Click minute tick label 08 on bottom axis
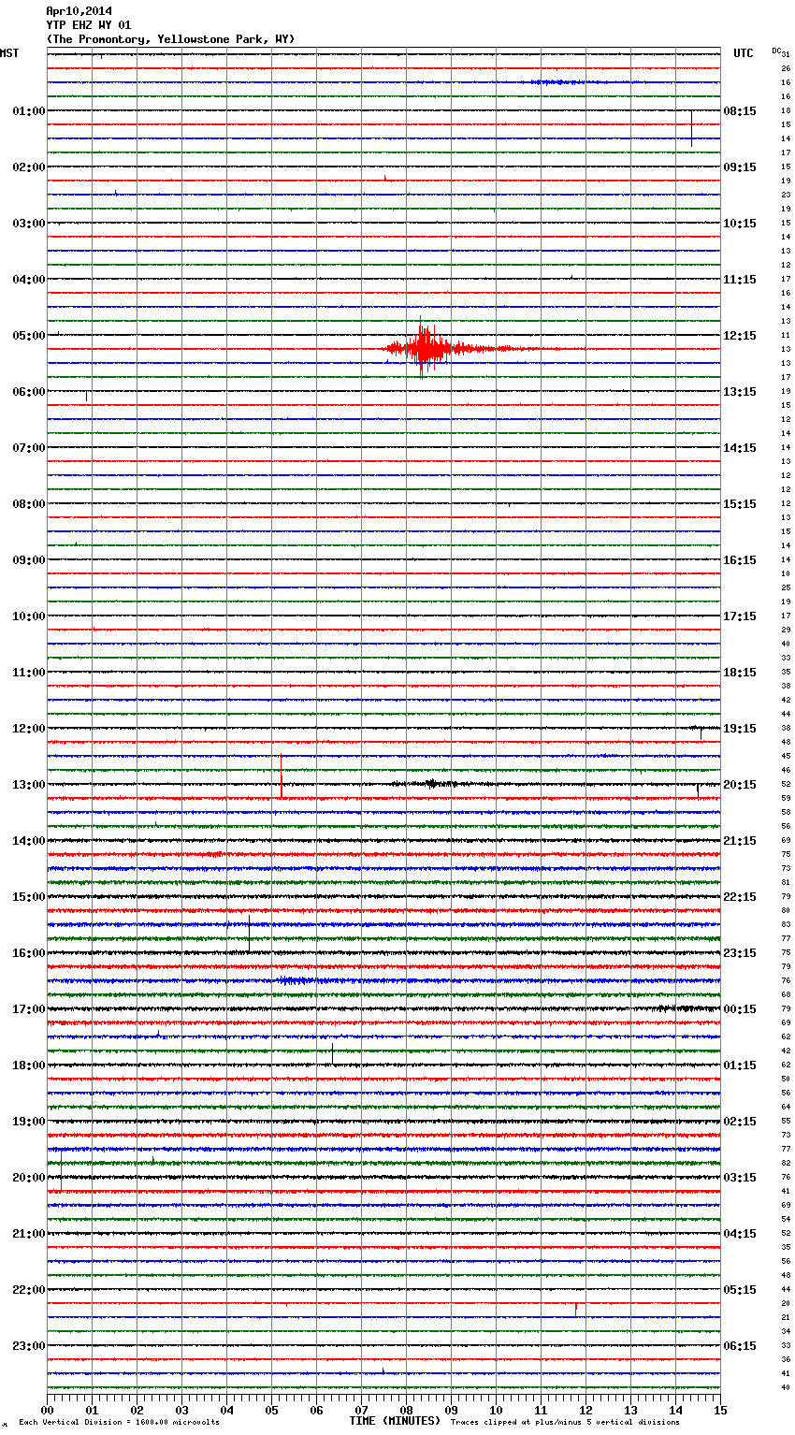 coord(406,1410)
